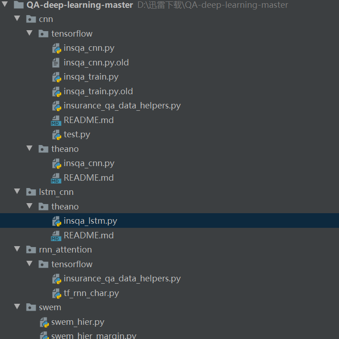Click the Python icon beside swem_hier.py
The image size is (339, 339).
[x=44, y=323]
